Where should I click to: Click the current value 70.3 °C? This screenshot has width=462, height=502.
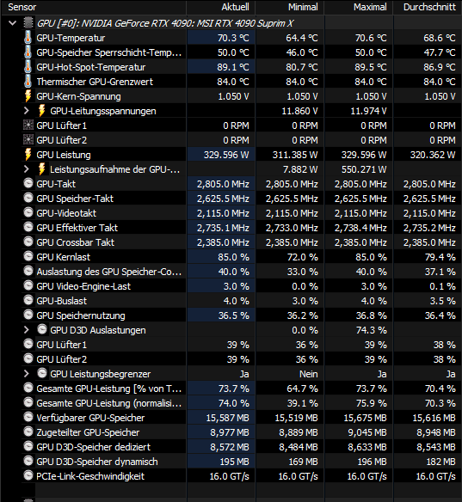[233, 38]
